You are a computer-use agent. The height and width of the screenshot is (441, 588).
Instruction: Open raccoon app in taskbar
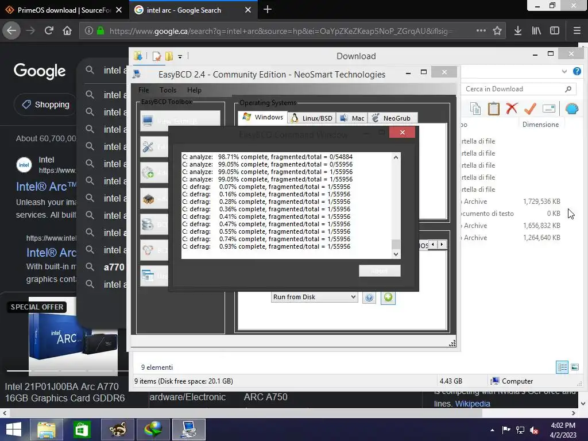(x=117, y=430)
